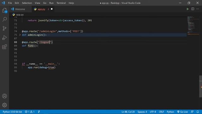Open the Edit menu

(x=17, y=3)
